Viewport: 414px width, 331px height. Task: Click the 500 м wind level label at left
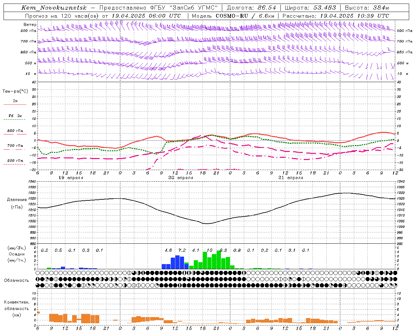pyautogui.click(x=31, y=63)
